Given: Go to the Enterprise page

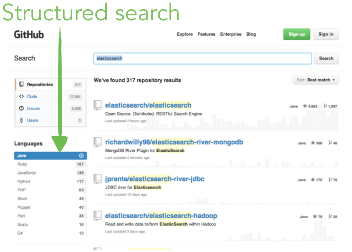Looking at the screenshot, I should pos(231,34).
